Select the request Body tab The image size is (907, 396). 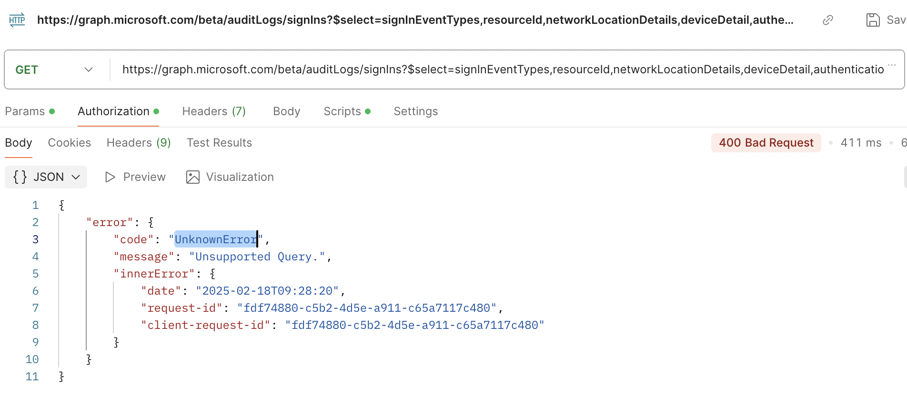(286, 111)
